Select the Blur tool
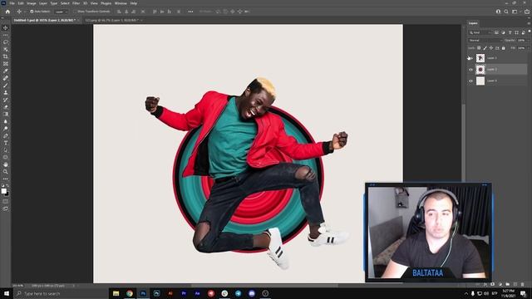 [x=6, y=121]
